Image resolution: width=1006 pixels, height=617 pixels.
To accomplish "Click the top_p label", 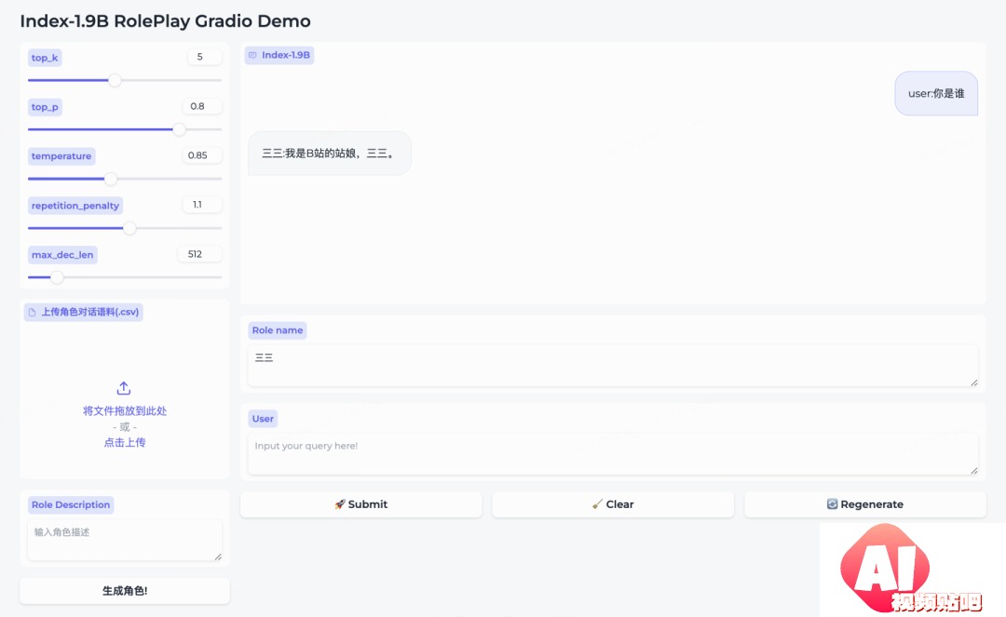I will pos(45,107).
